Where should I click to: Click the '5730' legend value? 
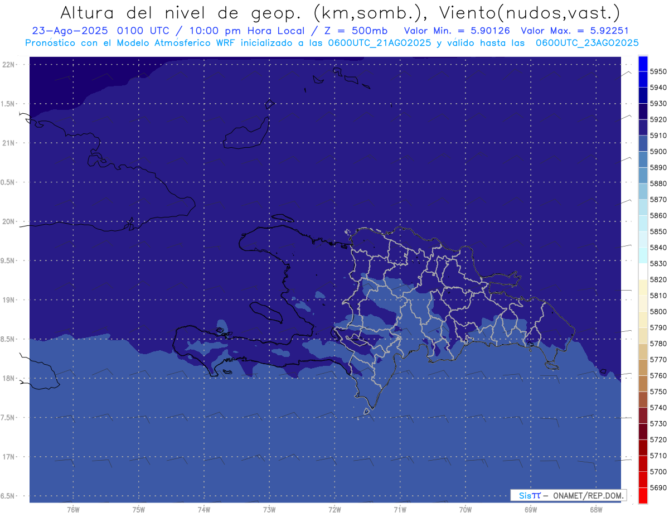658,424
